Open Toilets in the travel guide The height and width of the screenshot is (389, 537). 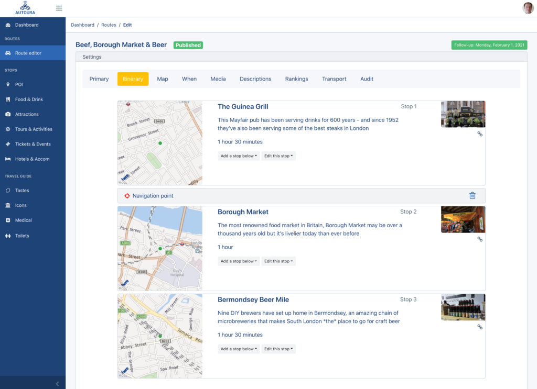pyautogui.click(x=33, y=236)
